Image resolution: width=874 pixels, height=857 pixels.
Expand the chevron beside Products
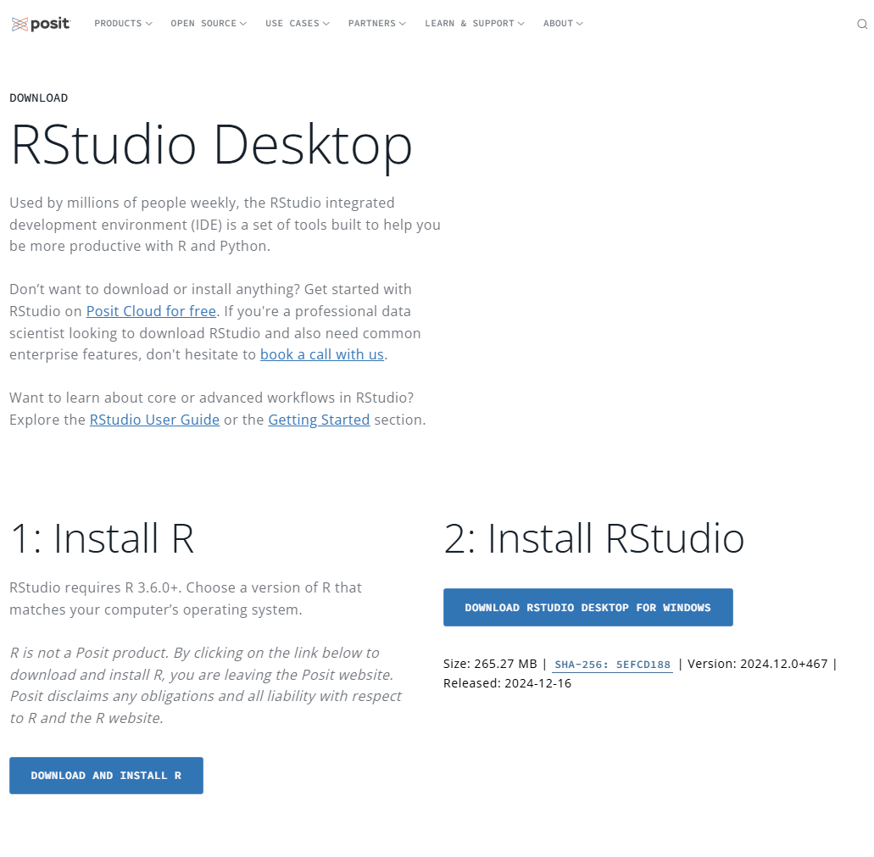point(149,24)
